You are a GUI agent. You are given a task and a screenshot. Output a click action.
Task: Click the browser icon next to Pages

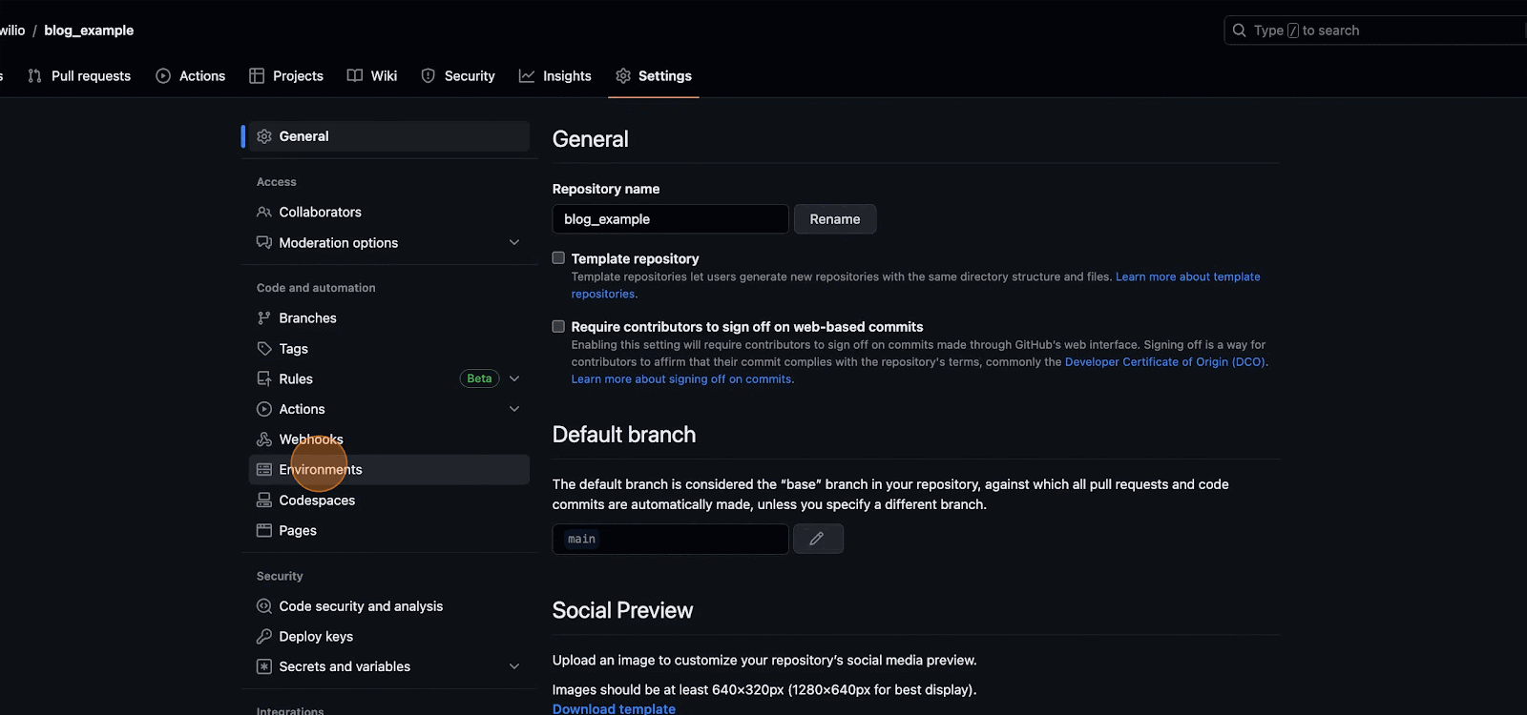[x=264, y=530]
